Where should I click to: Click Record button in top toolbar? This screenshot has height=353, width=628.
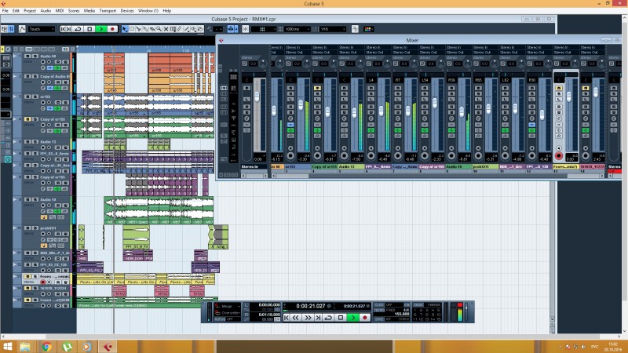(x=112, y=29)
